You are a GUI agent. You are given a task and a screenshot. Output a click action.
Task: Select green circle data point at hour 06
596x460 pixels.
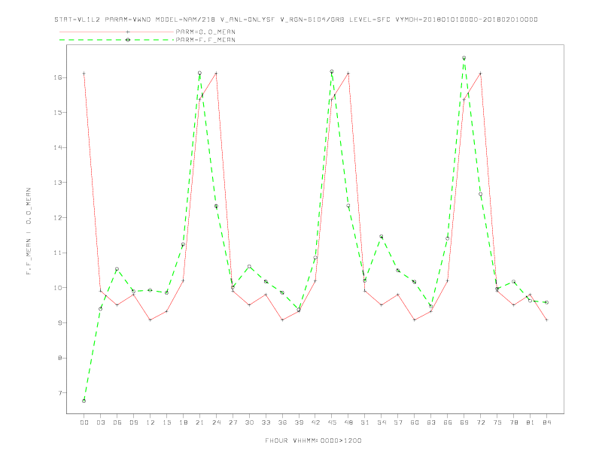point(117,269)
